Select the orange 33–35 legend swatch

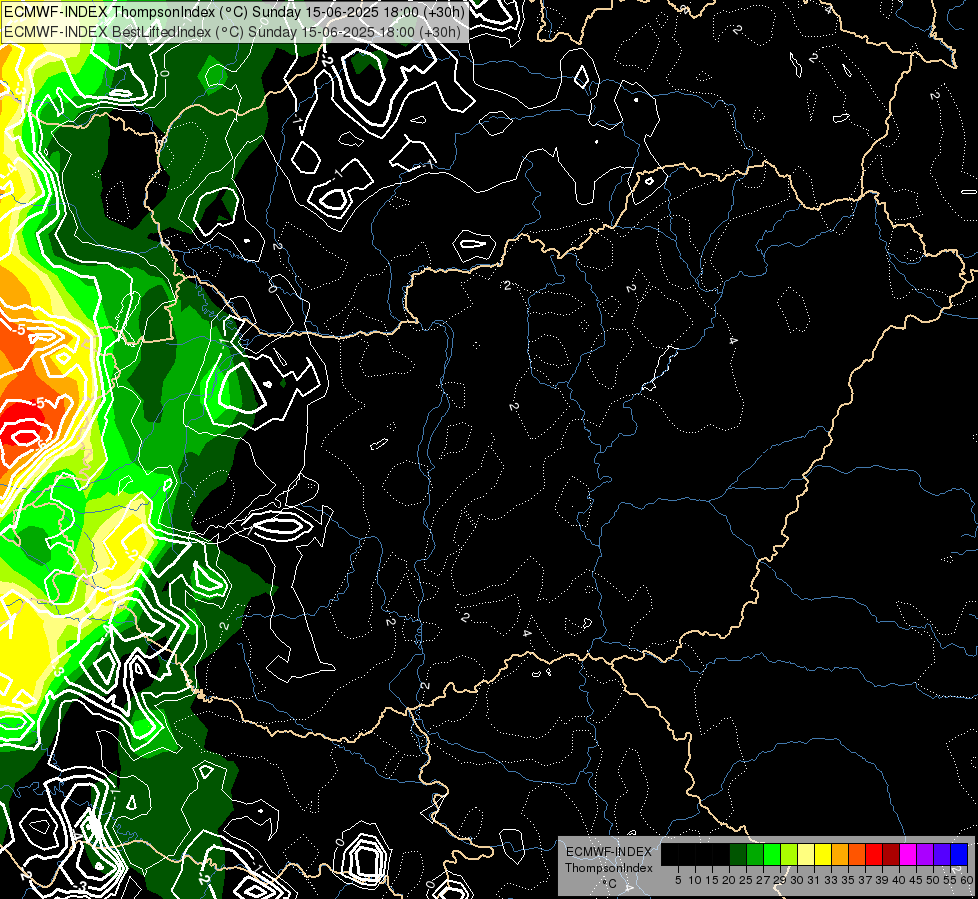(x=840, y=854)
